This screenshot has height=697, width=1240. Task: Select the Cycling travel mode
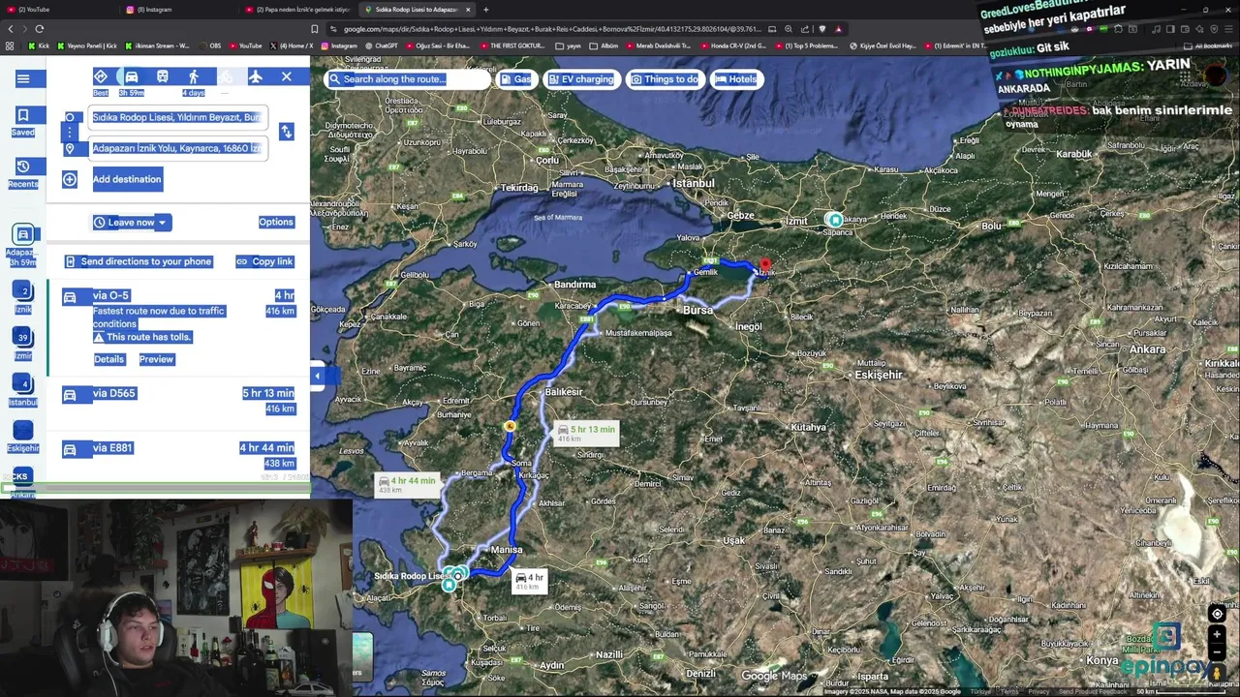coord(225,76)
